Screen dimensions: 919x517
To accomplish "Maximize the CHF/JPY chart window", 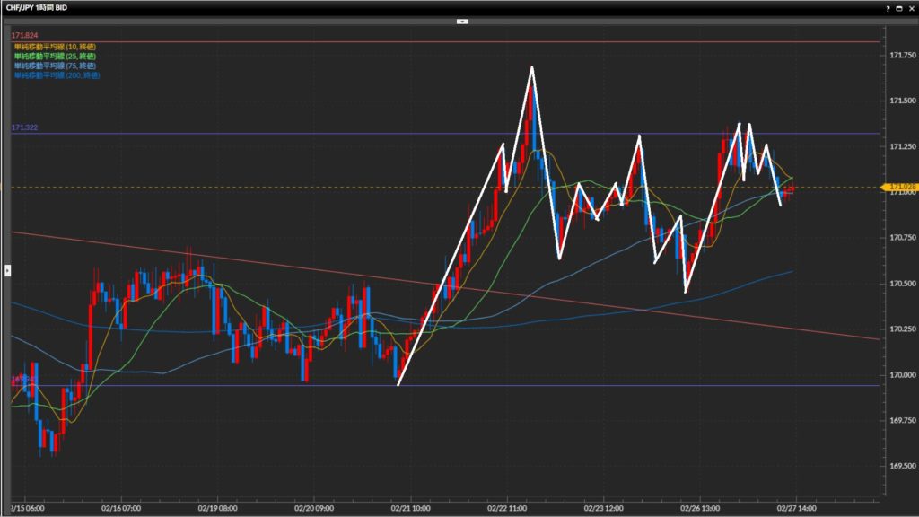I will pyautogui.click(x=898, y=7).
